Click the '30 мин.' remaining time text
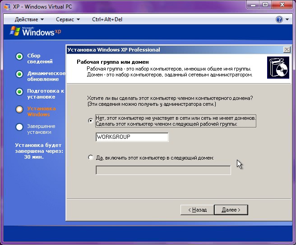This screenshot has width=296, height=245. tap(34, 157)
